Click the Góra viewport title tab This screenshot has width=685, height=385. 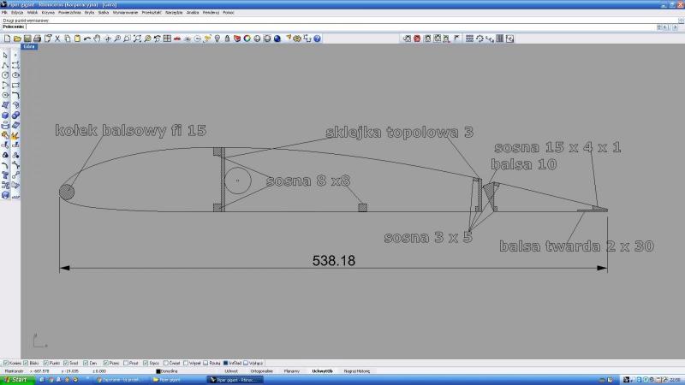point(28,47)
